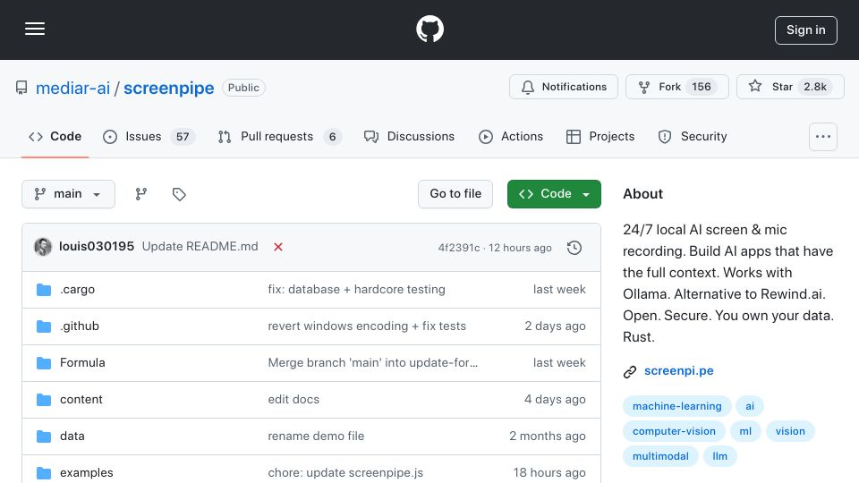The image size is (859, 483).
Task: Open the 'edit docs' commit message
Action: pos(293,399)
